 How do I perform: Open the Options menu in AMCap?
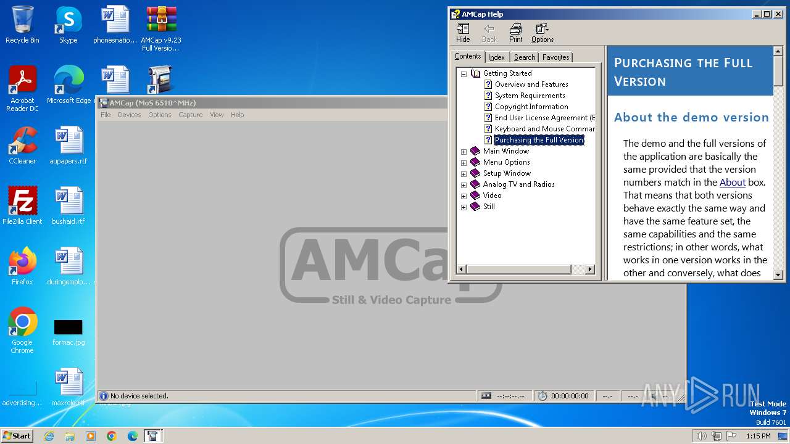(159, 115)
